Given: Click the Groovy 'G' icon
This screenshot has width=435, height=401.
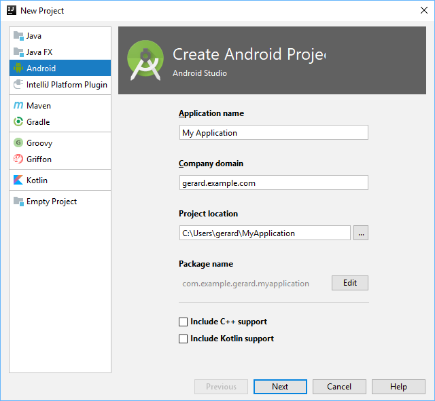Looking at the screenshot, I should click(18, 143).
